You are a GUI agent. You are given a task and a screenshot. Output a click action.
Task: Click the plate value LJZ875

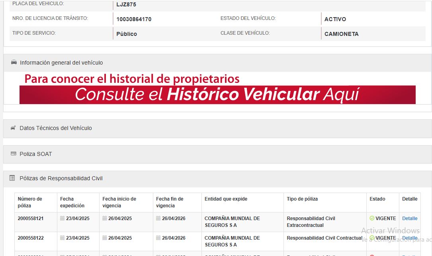(x=126, y=5)
